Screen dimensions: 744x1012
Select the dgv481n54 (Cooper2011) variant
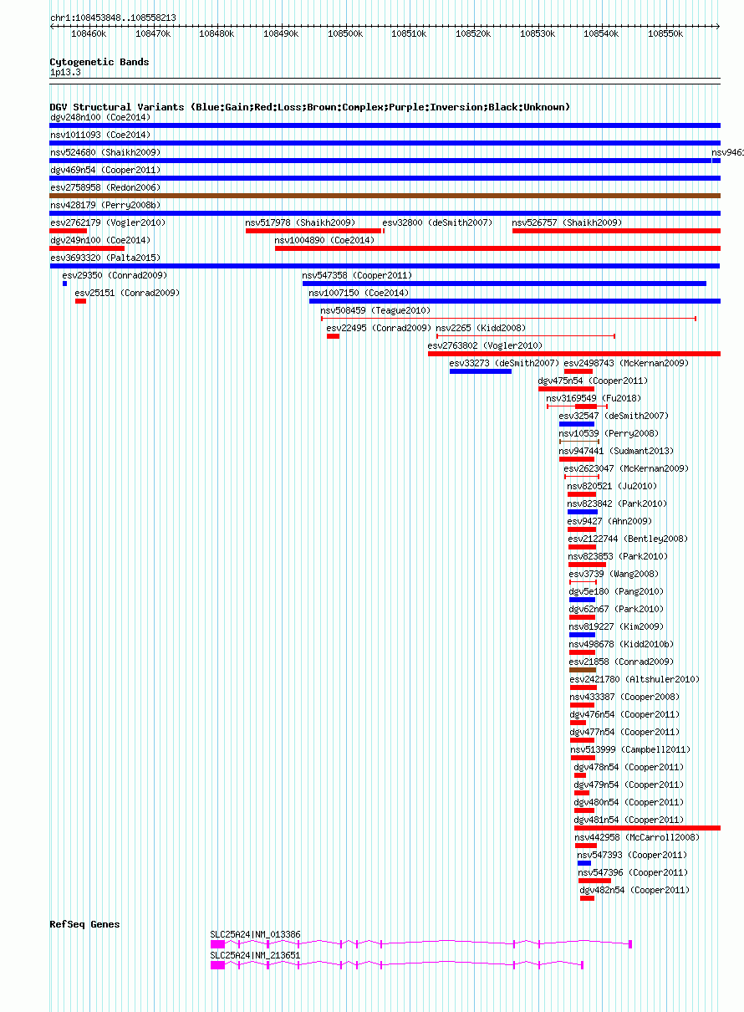click(648, 828)
